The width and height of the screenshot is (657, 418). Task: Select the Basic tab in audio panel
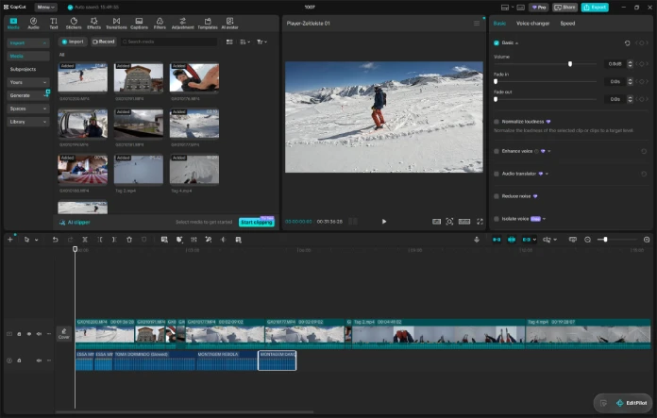coord(499,24)
